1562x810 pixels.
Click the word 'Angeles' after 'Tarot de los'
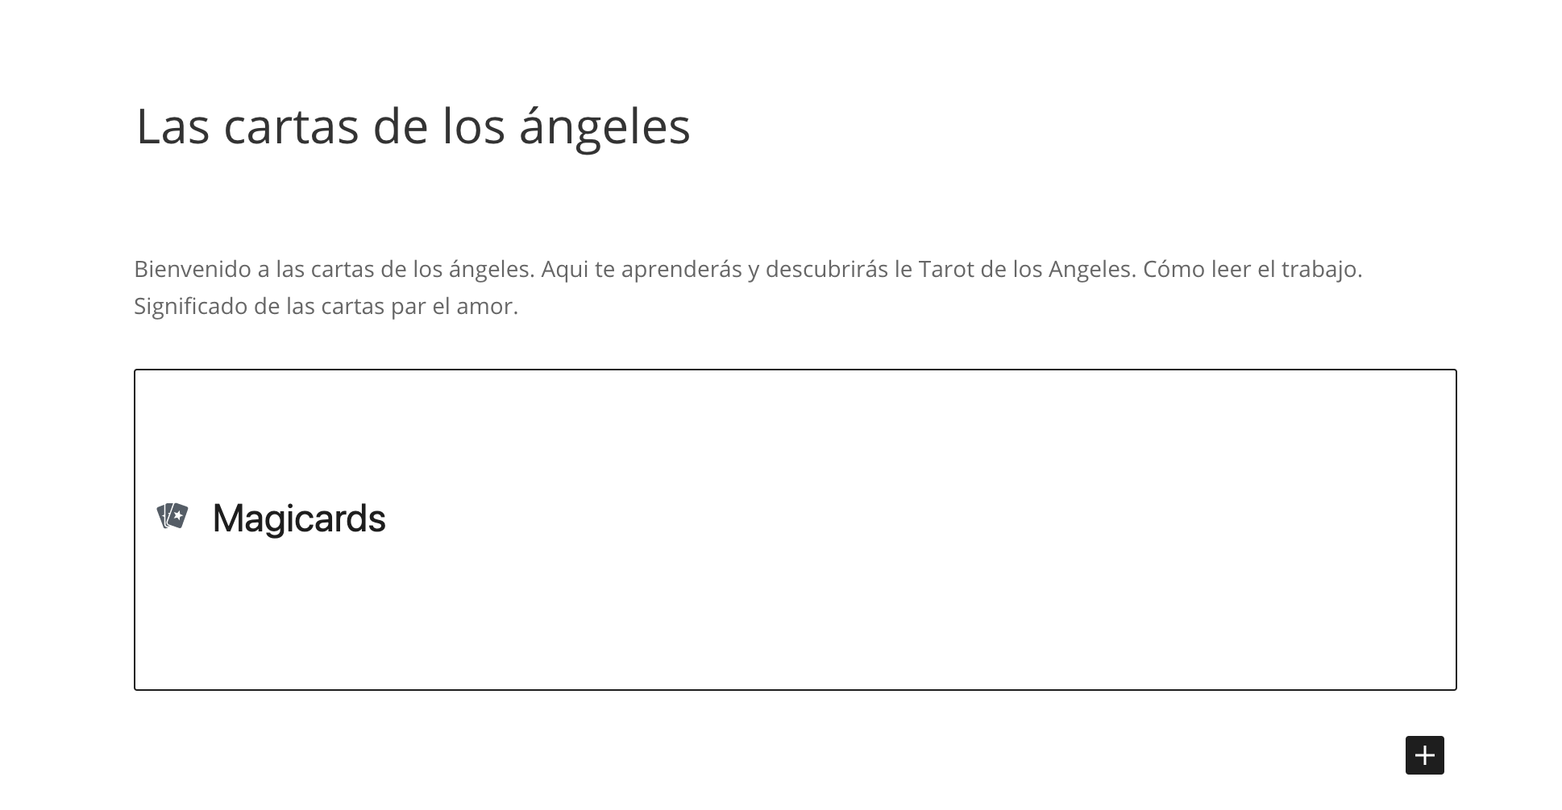coord(1091,269)
